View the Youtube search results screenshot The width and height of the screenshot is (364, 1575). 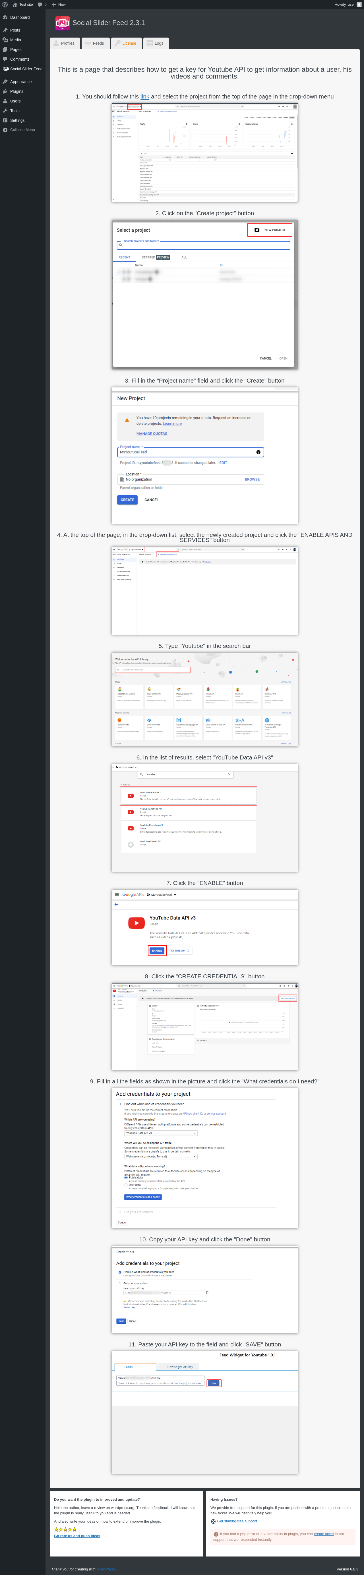point(204,818)
